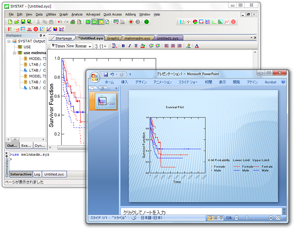Open the Times New Roman font dropdown
This screenshot has height=229, width=294.
tap(90, 46)
